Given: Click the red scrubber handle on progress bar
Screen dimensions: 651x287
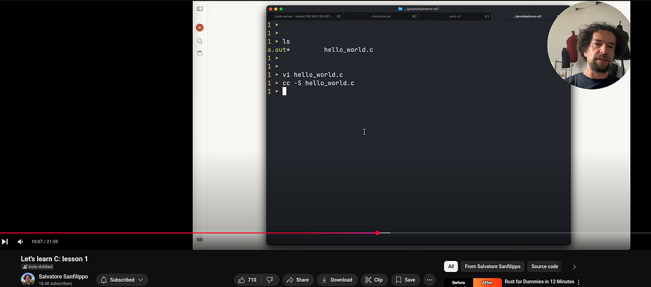Looking at the screenshot, I should pyautogui.click(x=377, y=232).
